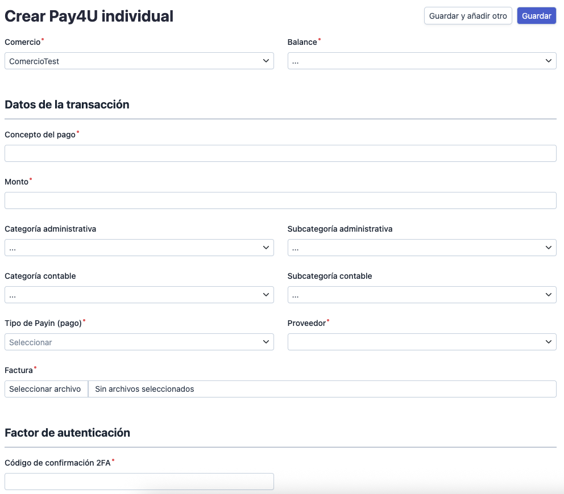Screen dimensions: 564x494
Task: Click the Concepto del pago input field
Action: (x=281, y=153)
